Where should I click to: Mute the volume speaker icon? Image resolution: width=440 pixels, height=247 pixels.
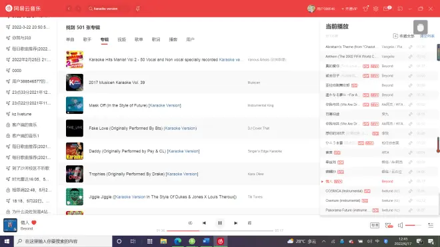coord(401,225)
